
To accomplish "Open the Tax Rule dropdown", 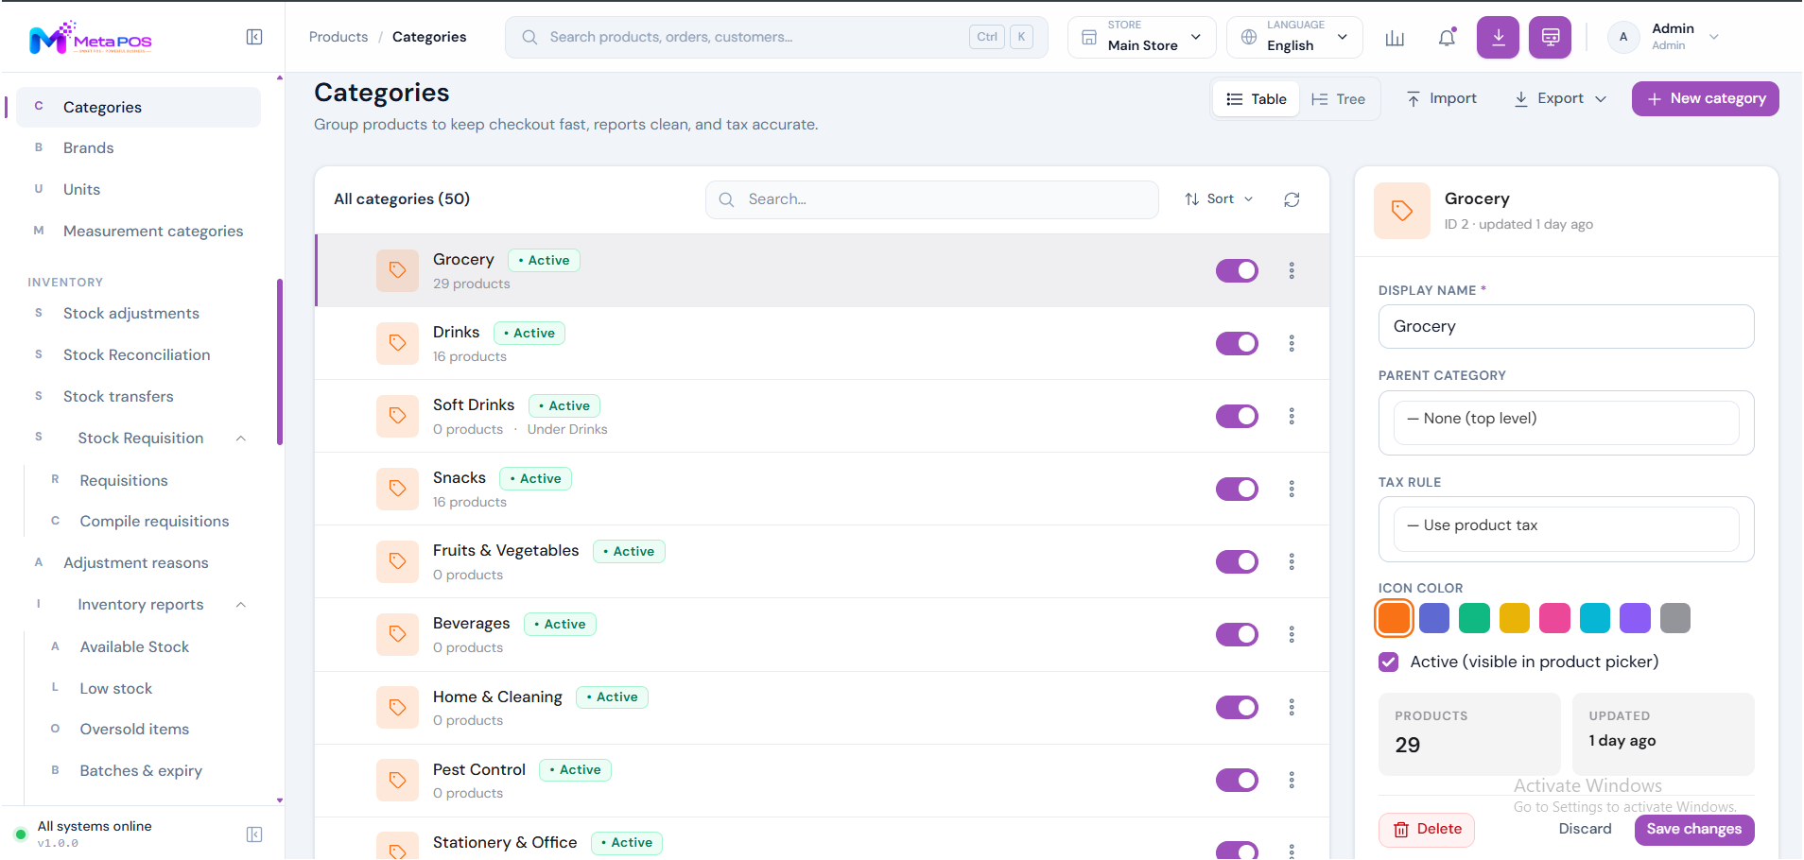I will pyautogui.click(x=1566, y=529).
